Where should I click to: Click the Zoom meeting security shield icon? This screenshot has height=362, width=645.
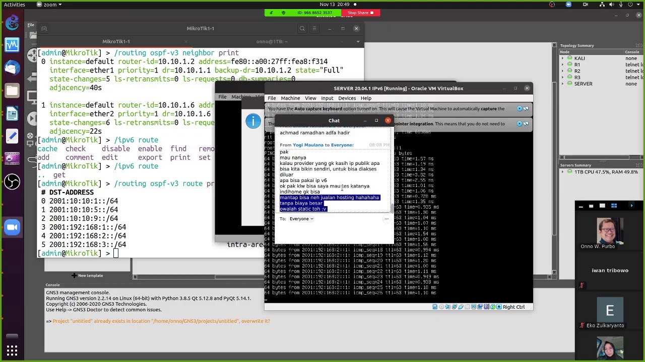tap(283, 13)
